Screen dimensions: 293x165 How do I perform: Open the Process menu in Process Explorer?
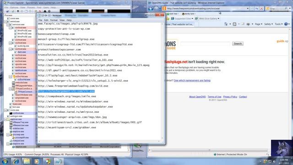point(31,7)
